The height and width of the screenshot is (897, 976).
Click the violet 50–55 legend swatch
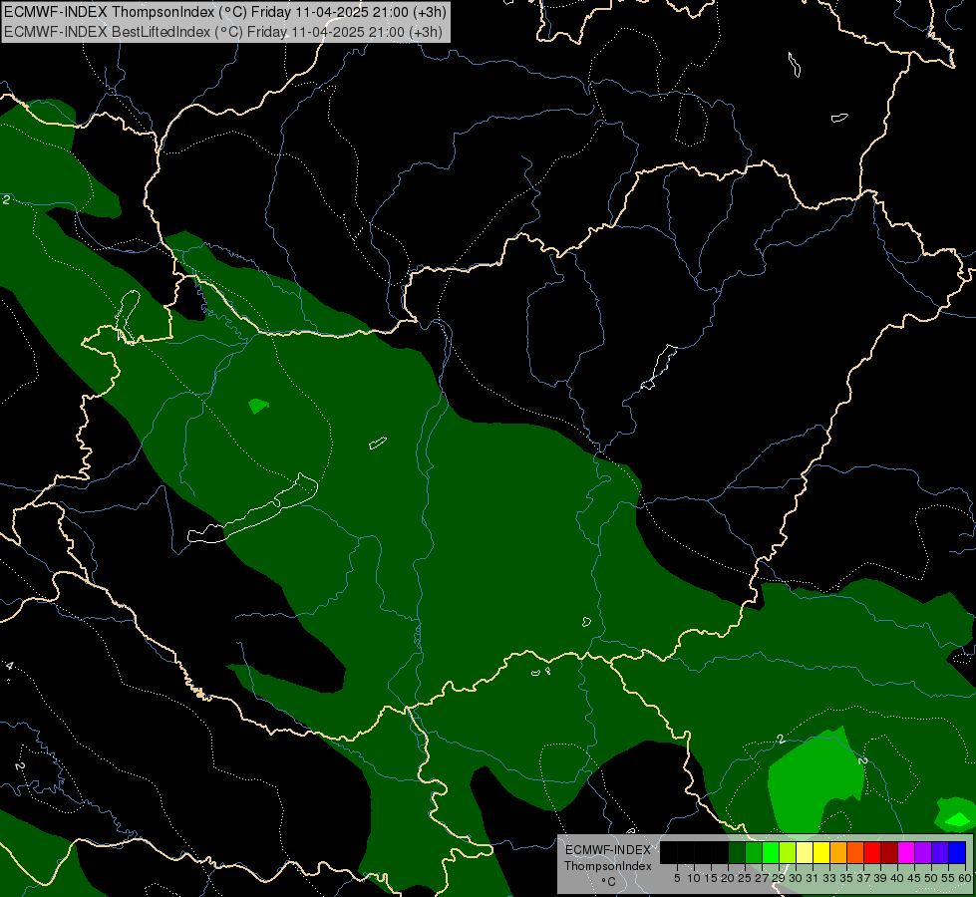point(940,852)
